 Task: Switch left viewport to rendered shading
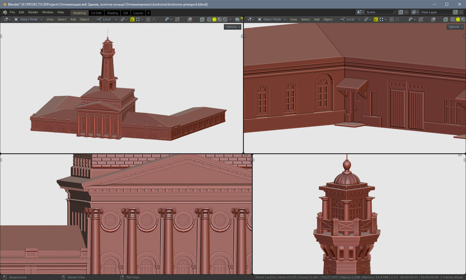tap(225, 19)
